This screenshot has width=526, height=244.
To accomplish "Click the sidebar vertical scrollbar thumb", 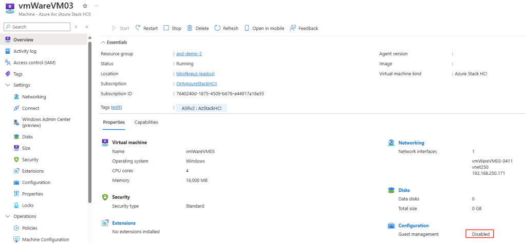I will [x=89, y=122].
